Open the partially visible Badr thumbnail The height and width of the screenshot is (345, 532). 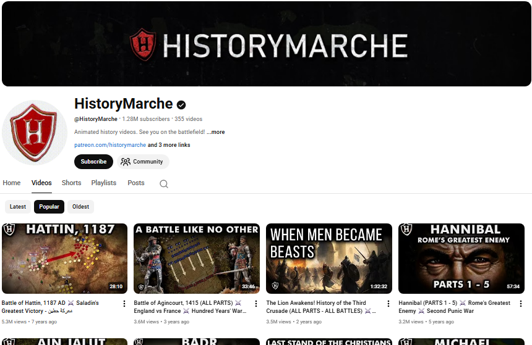pos(197,341)
